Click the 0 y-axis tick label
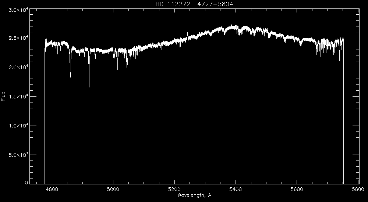The image size is (368, 202). 26,183
